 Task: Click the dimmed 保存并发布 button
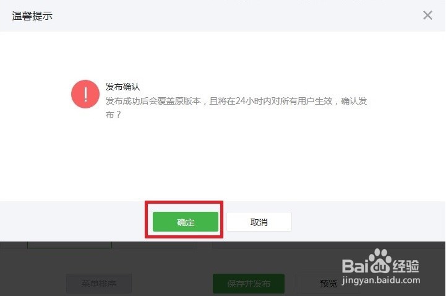[249, 284]
